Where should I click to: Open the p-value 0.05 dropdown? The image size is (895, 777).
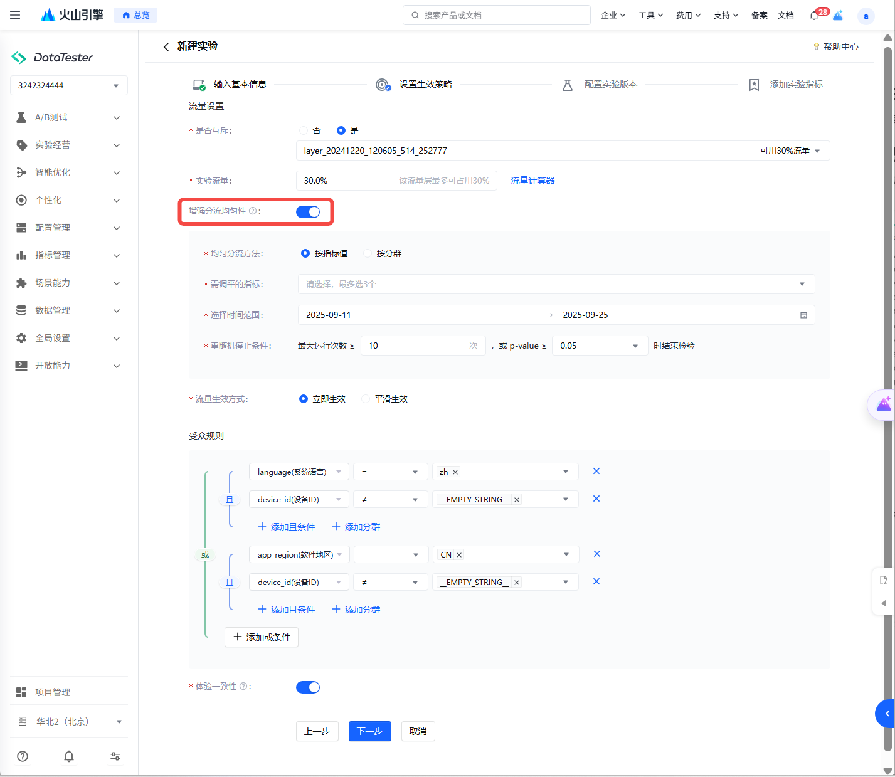click(x=600, y=346)
